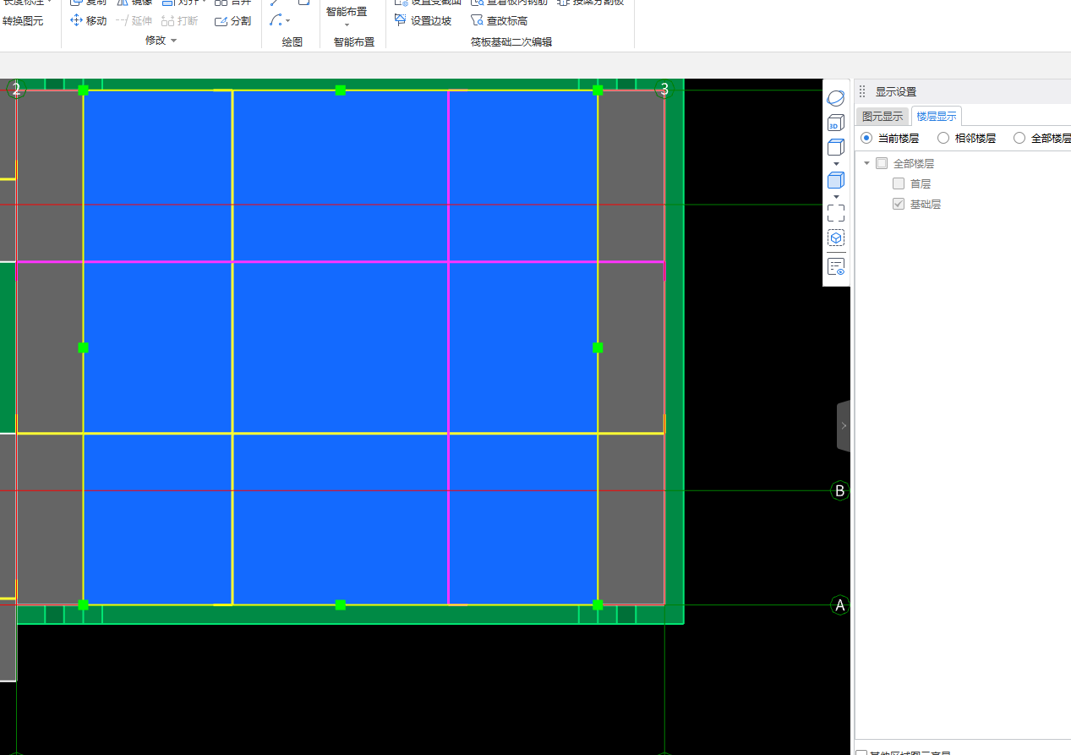Open the display settings list-eye icon

[836, 267]
